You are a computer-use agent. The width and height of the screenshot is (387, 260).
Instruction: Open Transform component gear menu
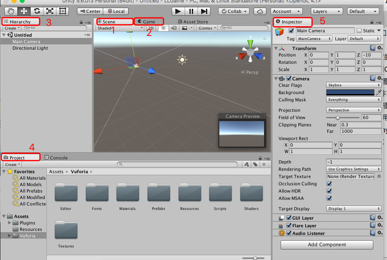click(x=380, y=48)
